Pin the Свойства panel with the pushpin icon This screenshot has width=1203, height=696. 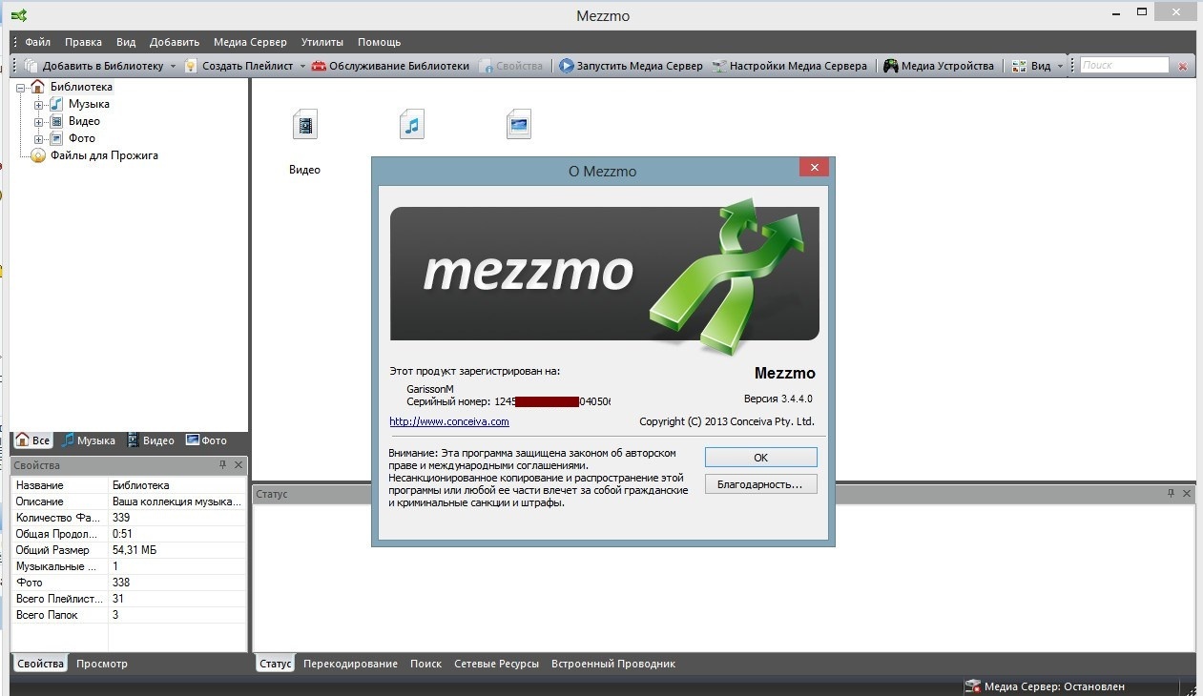point(223,465)
